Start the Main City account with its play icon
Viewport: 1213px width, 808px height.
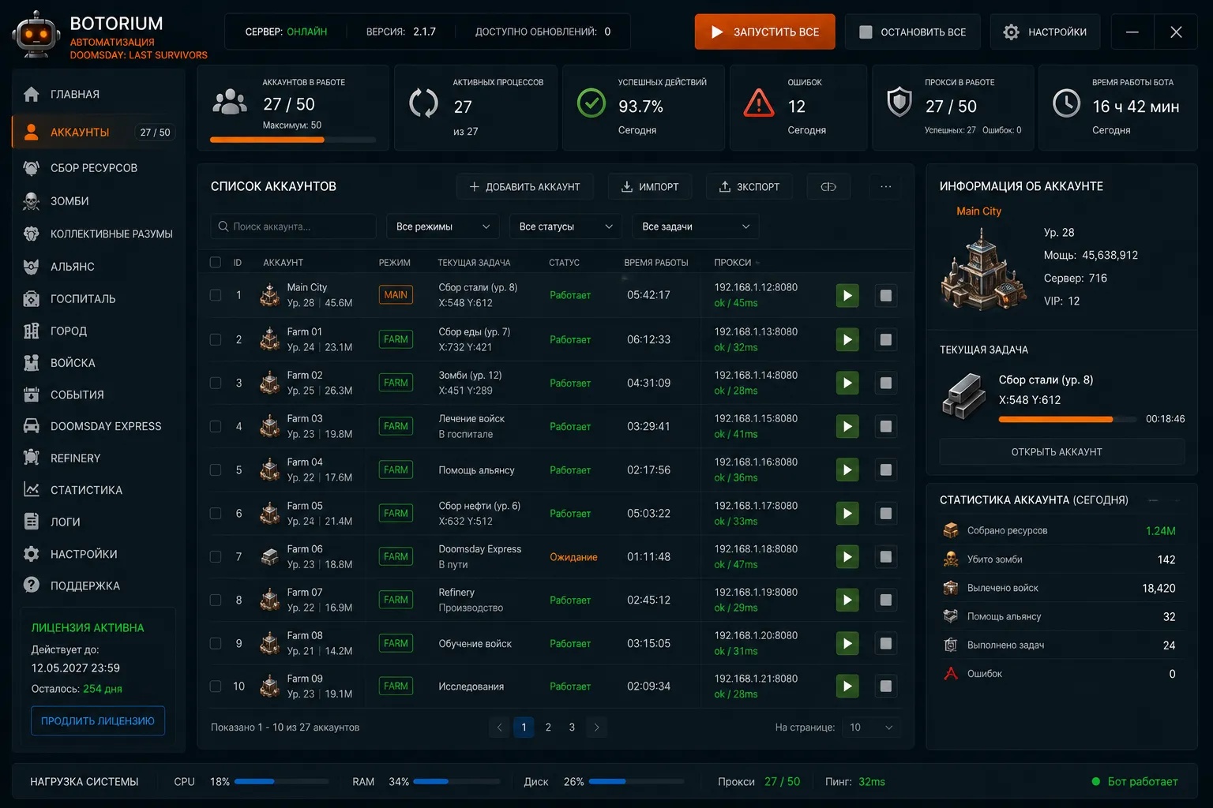pos(847,295)
